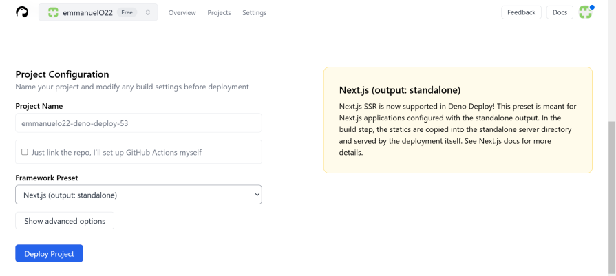Screen dimensions: 616x276
Task: Go to the Projects tab
Action: click(x=220, y=12)
